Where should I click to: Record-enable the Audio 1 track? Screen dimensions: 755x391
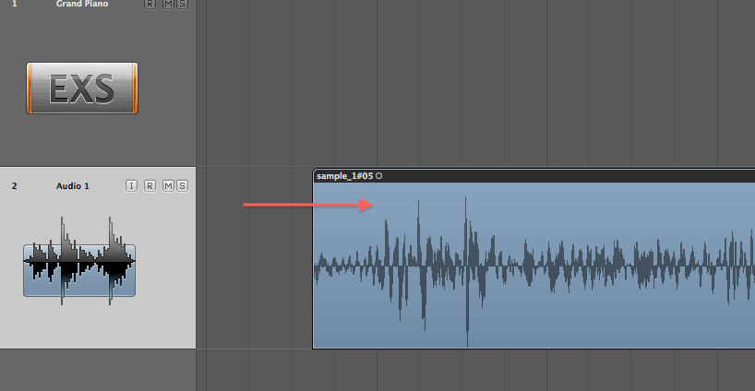tap(150, 186)
